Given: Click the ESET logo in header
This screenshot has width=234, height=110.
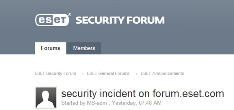Looking at the screenshot, I should coord(52,20).
